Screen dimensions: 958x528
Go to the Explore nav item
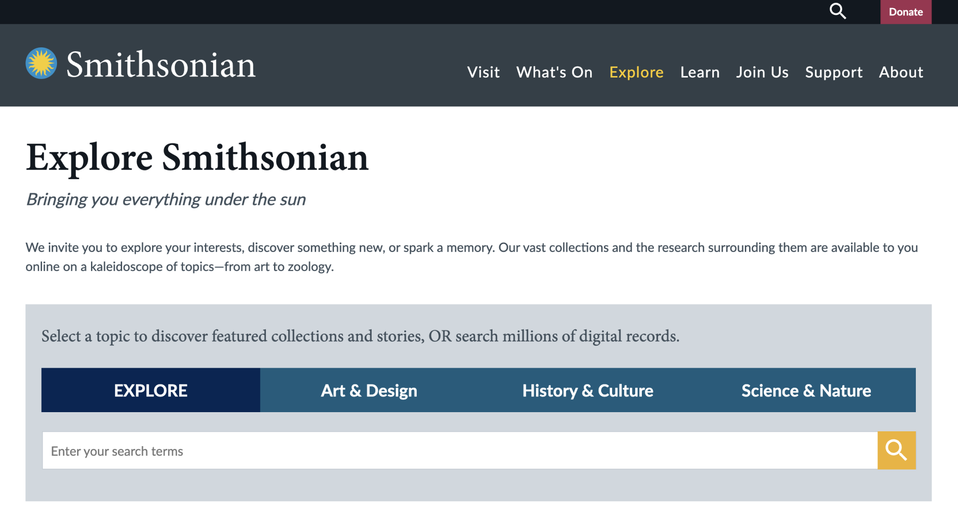click(636, 72)
